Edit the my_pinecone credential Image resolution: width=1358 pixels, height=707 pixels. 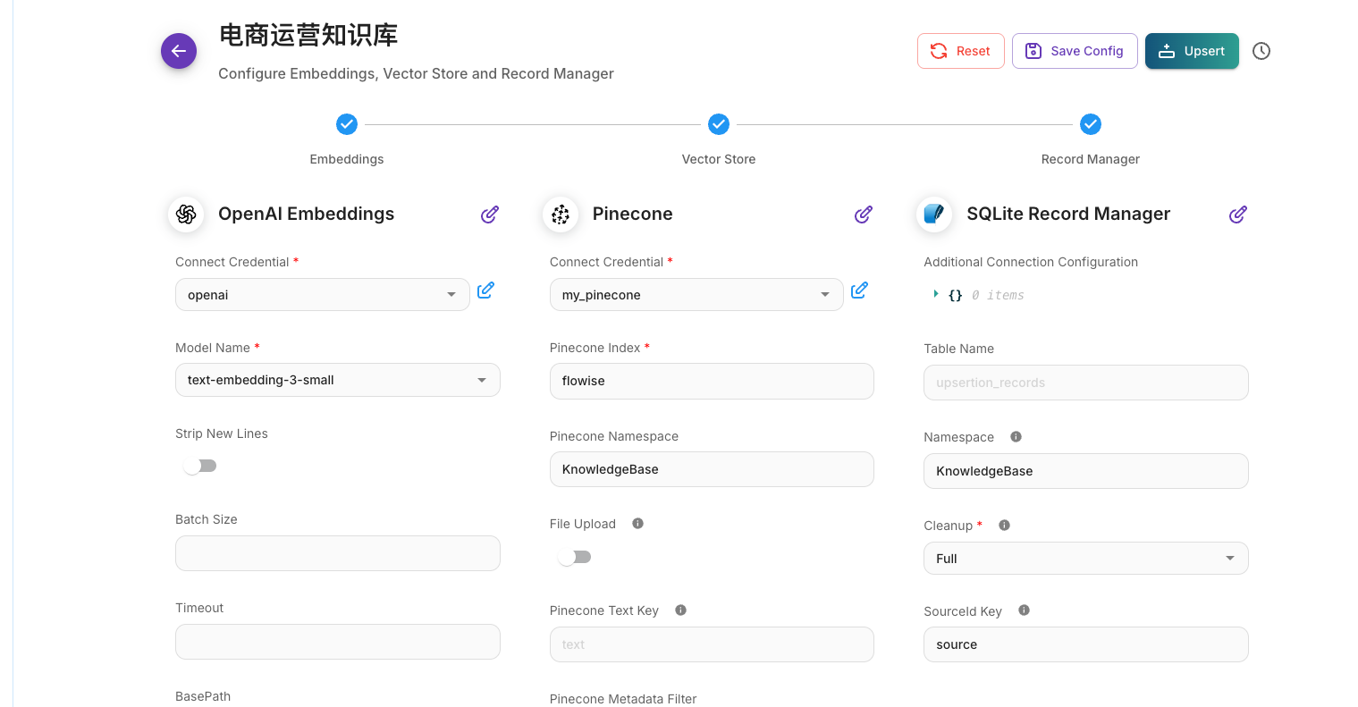pyautogui.click(x=859, y=290)
